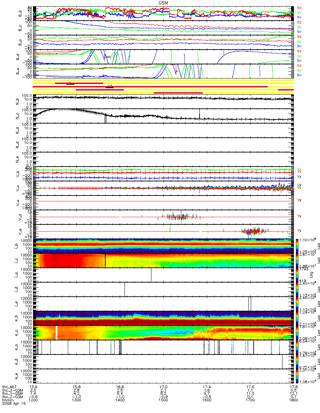
Task: Click the i_b panel color bar
Action: click(x=298, y=246)
